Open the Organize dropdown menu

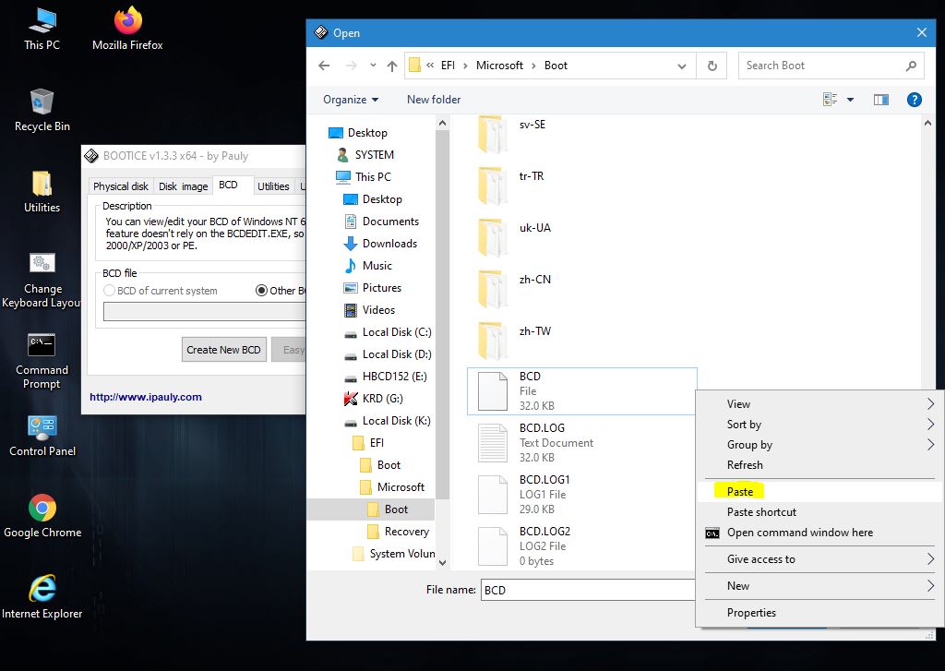coord(351,100)
